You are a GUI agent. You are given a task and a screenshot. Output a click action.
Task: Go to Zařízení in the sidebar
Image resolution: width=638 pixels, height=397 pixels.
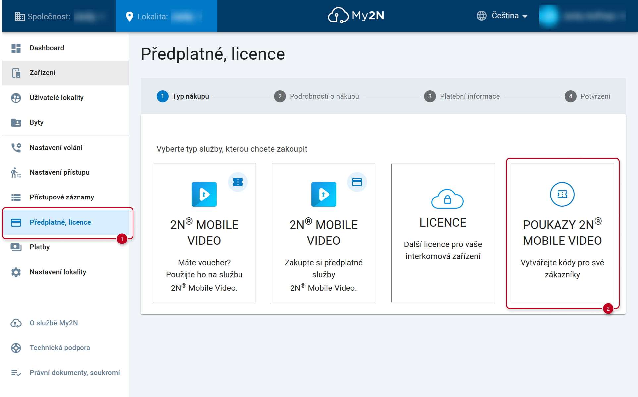tap(65, 73)
